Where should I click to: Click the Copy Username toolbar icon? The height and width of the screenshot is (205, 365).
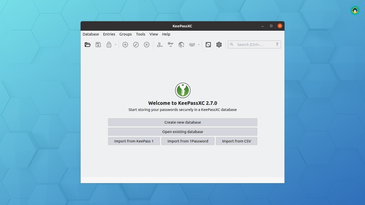tap(160, 45)
